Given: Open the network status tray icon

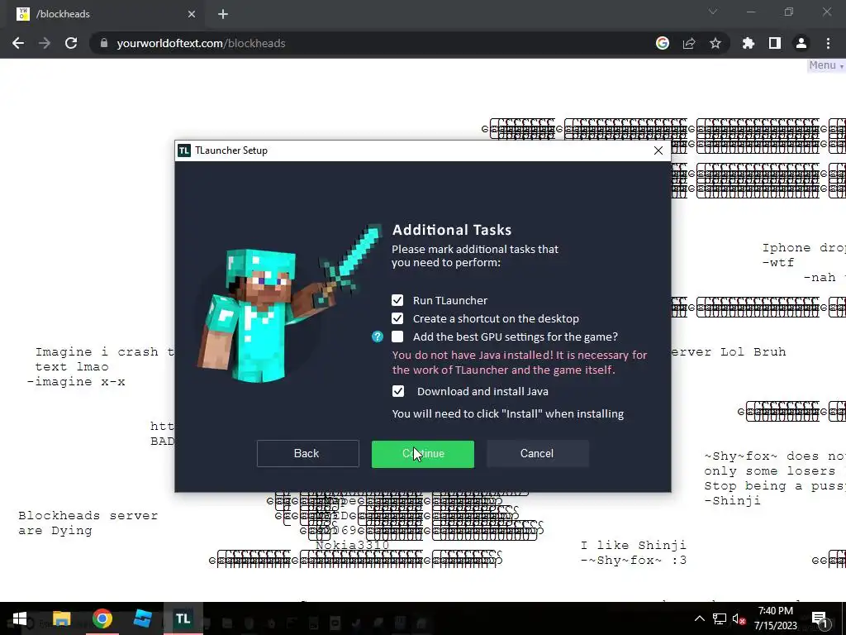Looking at the screenshot, I should [720, 618].
